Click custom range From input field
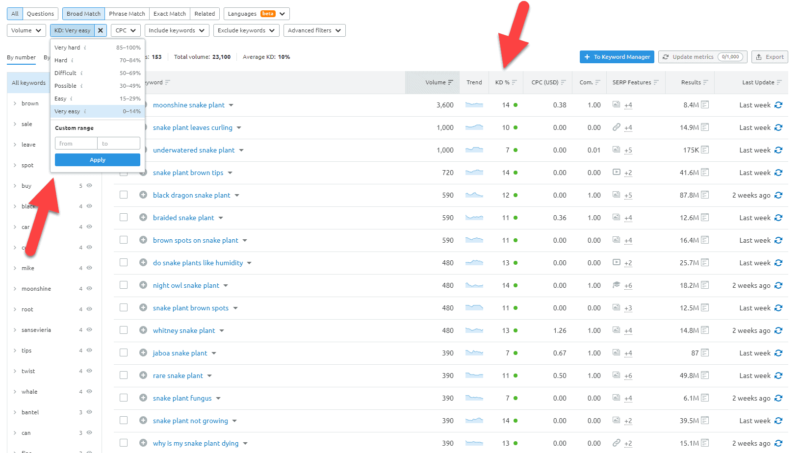 coord(76,143)
